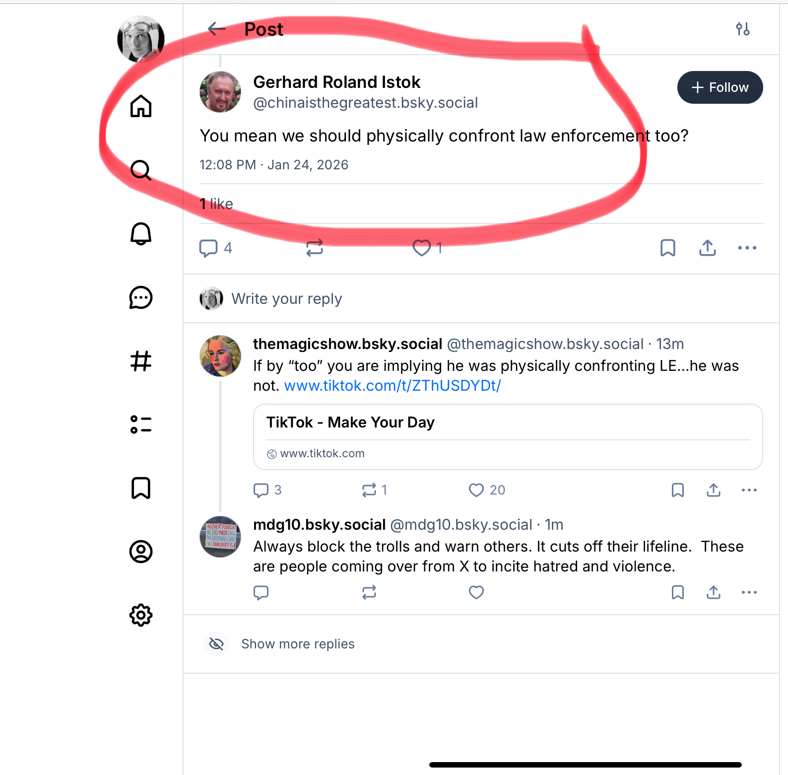Open thread settings sliders icon
Image resolution: width=788 pixels, height=775 pixels.
pos(742,29)
